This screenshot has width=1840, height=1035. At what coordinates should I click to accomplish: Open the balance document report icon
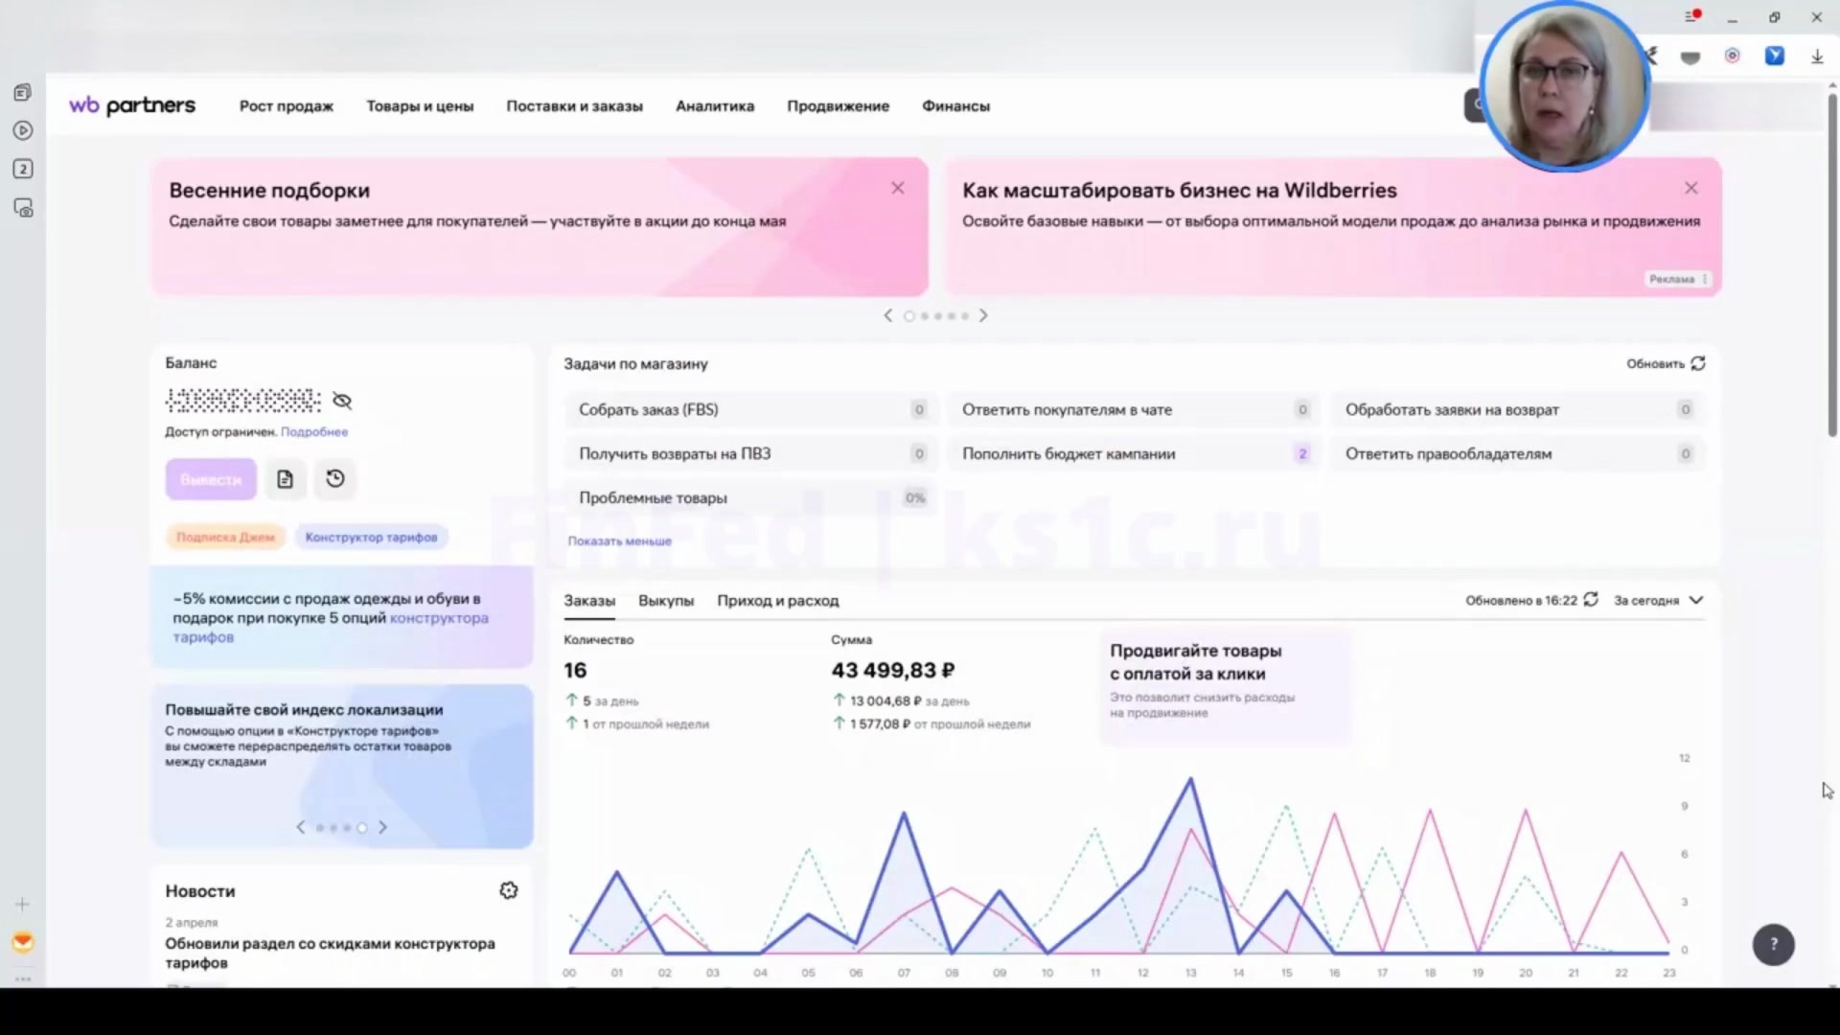[x=285, y=479]
